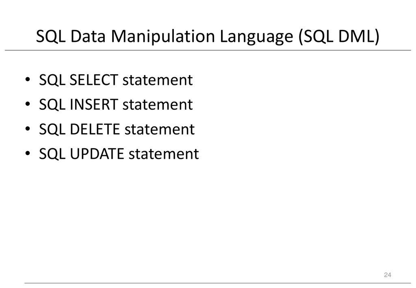Click the slide number 24

coord(387,275)
